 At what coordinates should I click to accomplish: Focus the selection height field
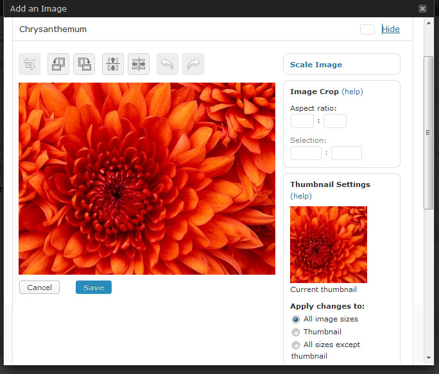coord(347,153)
